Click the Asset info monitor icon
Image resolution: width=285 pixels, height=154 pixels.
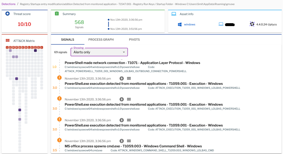point(174,14)
